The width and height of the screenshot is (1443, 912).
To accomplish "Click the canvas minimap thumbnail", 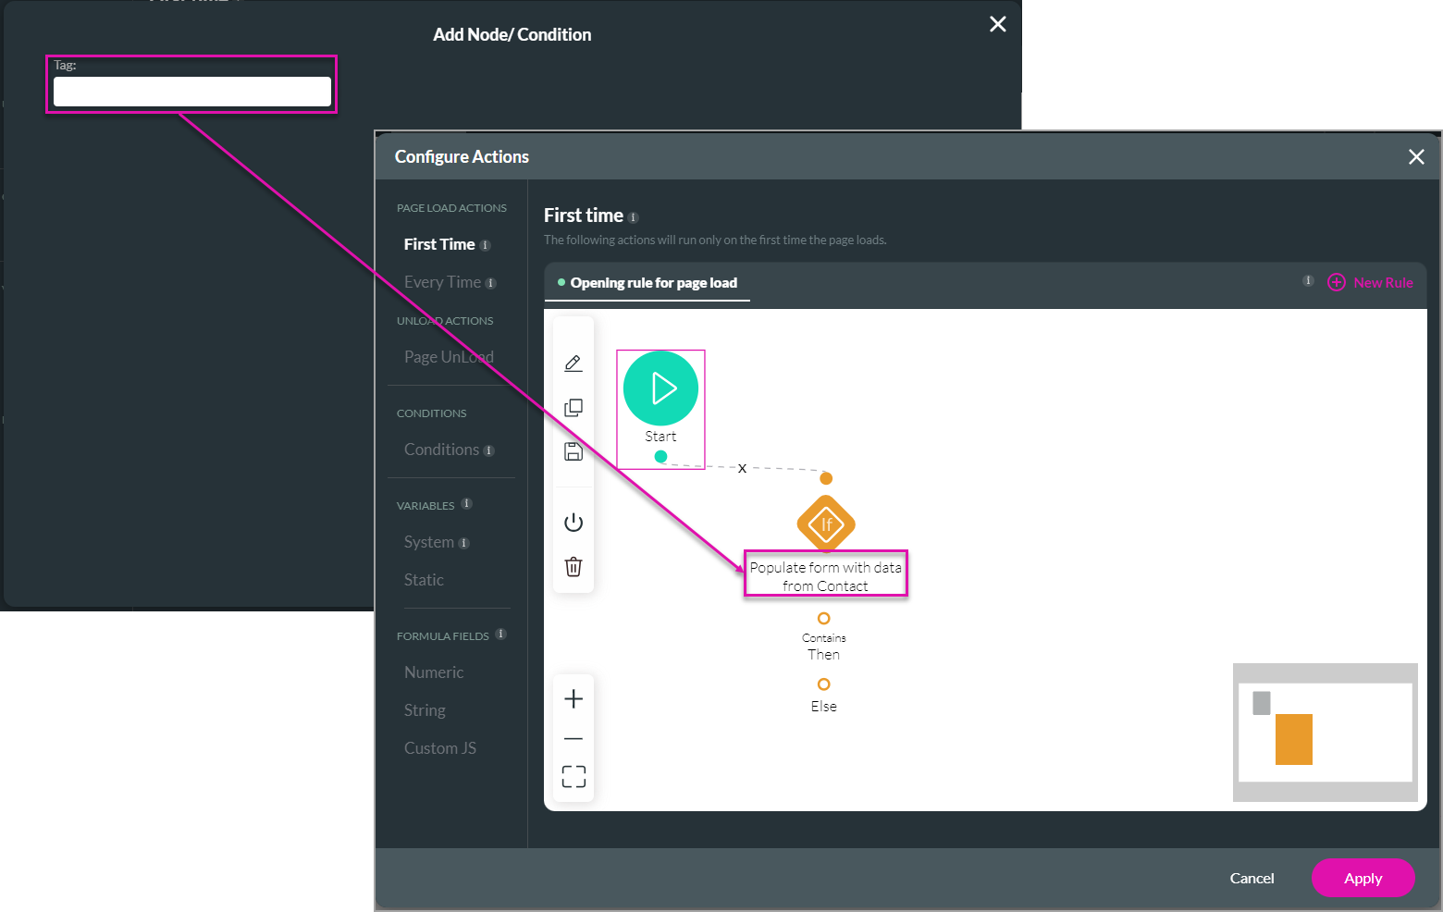I will click(1325, 732).
